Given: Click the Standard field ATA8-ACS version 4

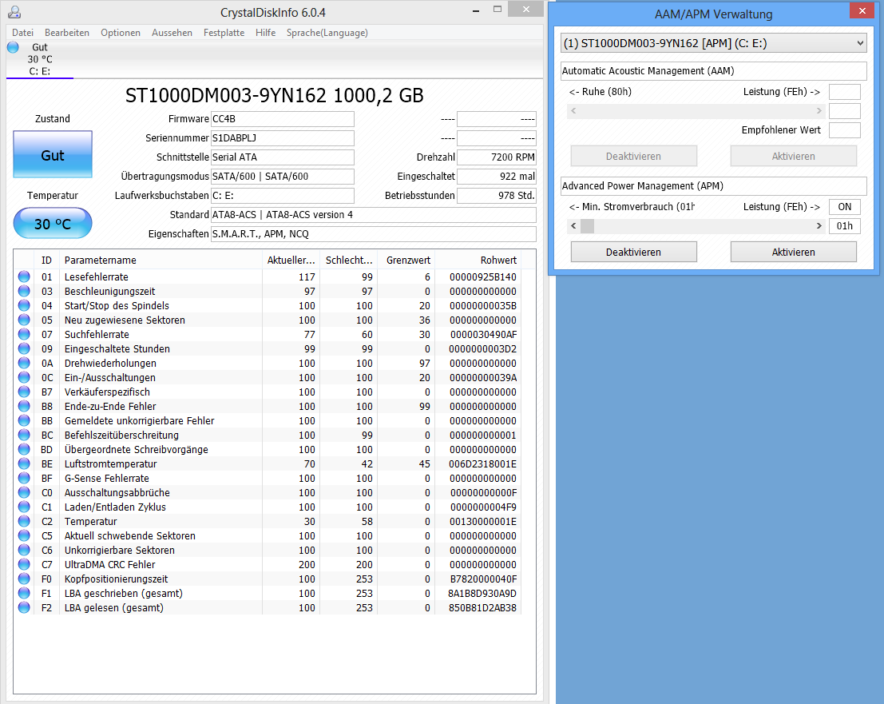Looking at the screenshot, I should click(373, 215).
